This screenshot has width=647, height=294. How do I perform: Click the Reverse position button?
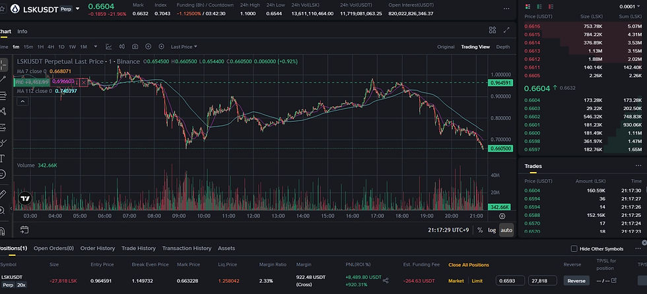(x=576, y=281)
